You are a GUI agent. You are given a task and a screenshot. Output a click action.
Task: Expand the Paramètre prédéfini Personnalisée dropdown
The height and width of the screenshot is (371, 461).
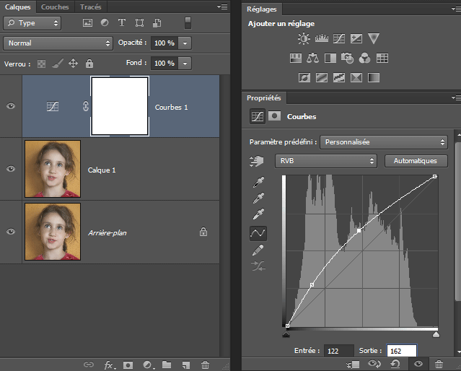click(383, 142)
